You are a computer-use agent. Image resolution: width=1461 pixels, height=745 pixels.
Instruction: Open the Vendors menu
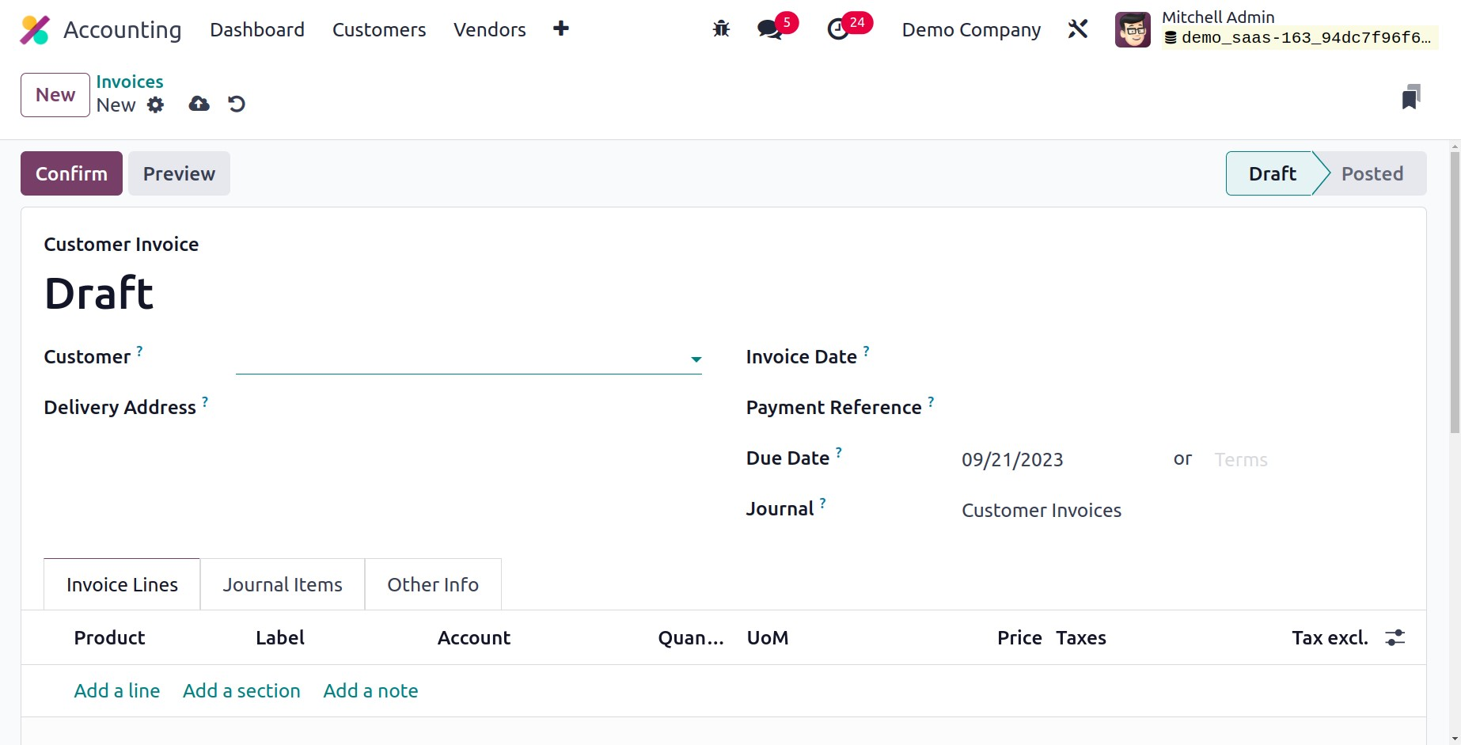pyautogui.click(x=489, y=30)
